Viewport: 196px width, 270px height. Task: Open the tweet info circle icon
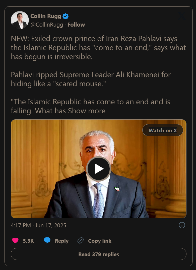click(x=182, y=225)
